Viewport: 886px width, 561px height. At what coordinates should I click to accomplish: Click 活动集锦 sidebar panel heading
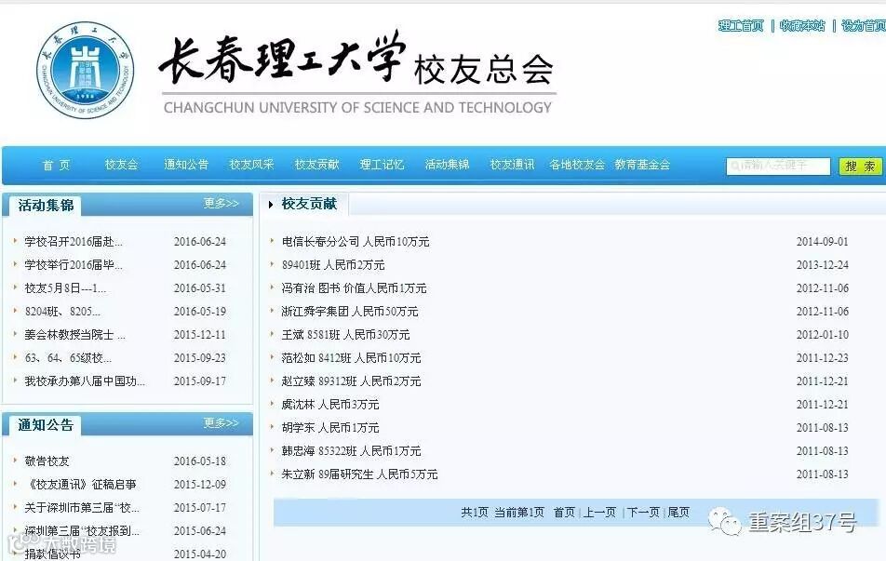tap(46, 205)
